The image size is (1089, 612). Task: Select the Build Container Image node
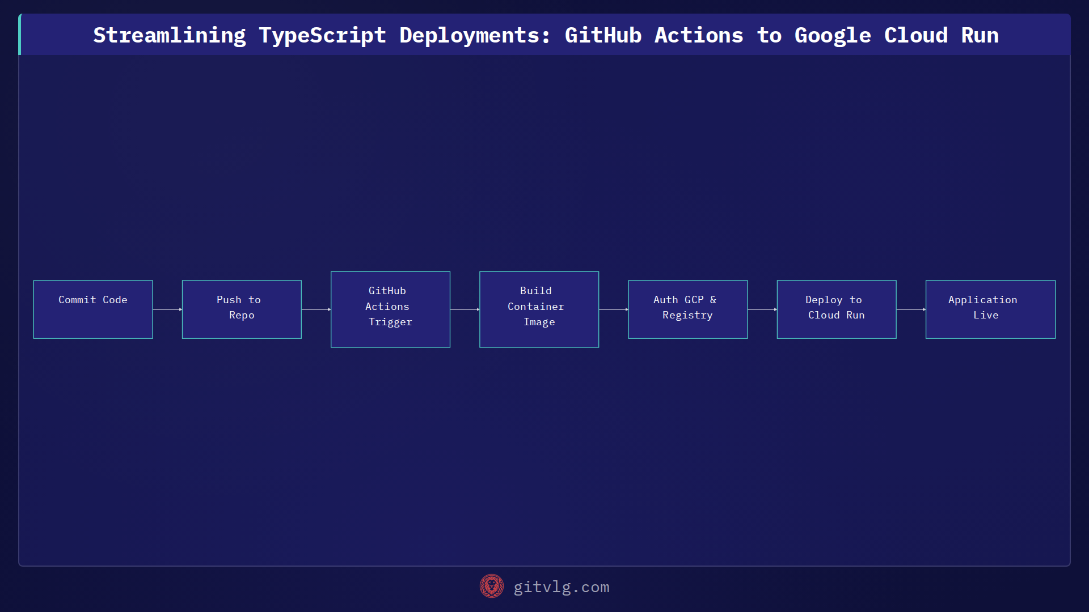point(539,309)
